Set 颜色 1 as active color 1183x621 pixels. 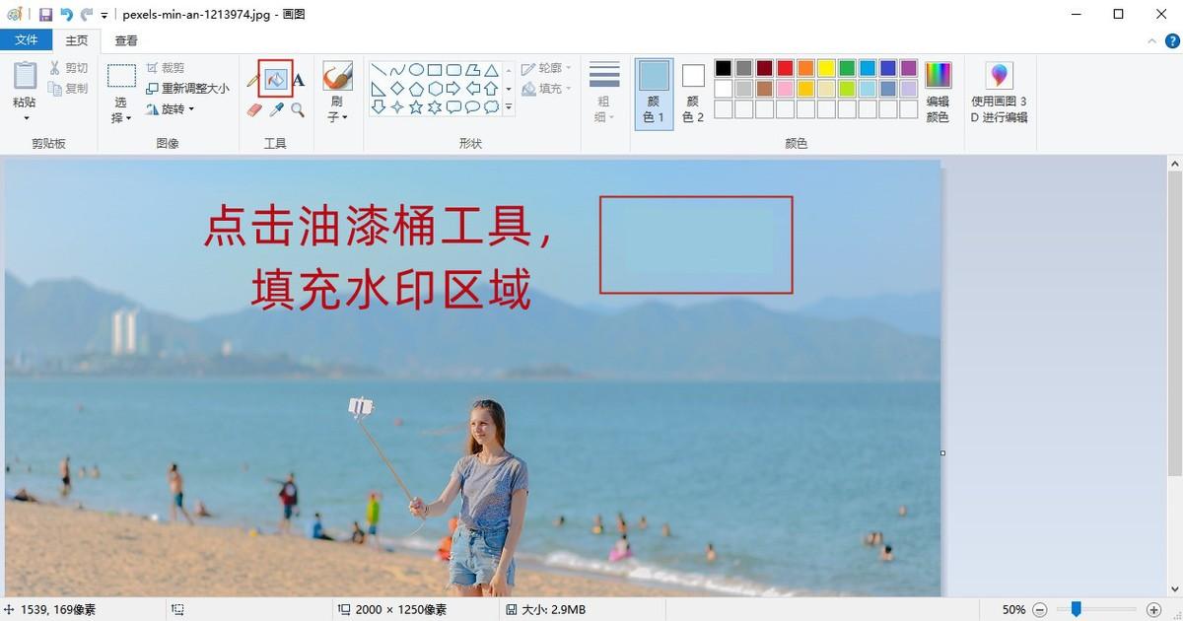654,93
